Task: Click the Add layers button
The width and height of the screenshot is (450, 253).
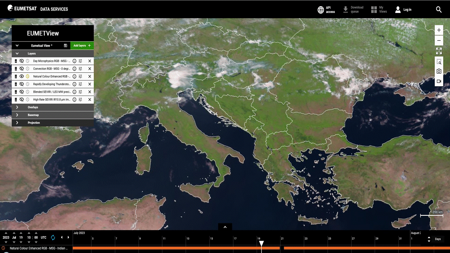Action: coord(82,46)
